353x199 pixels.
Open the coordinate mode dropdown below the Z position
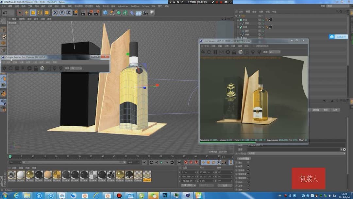click(188, 185)
